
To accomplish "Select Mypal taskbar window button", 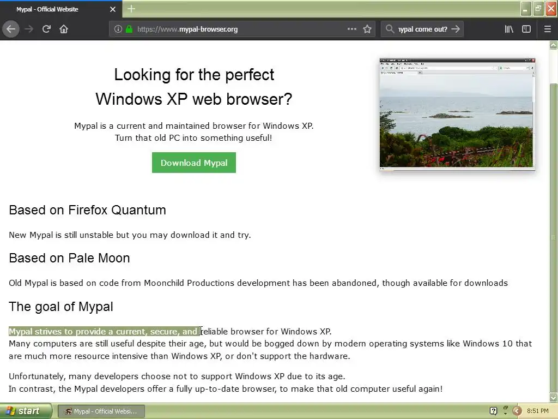I will 101,411.
